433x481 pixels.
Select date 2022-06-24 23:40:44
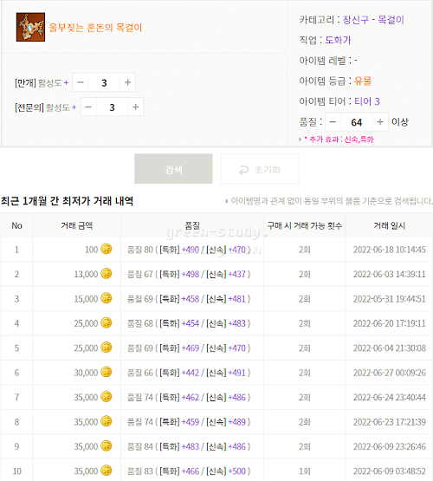pos(389,397)
